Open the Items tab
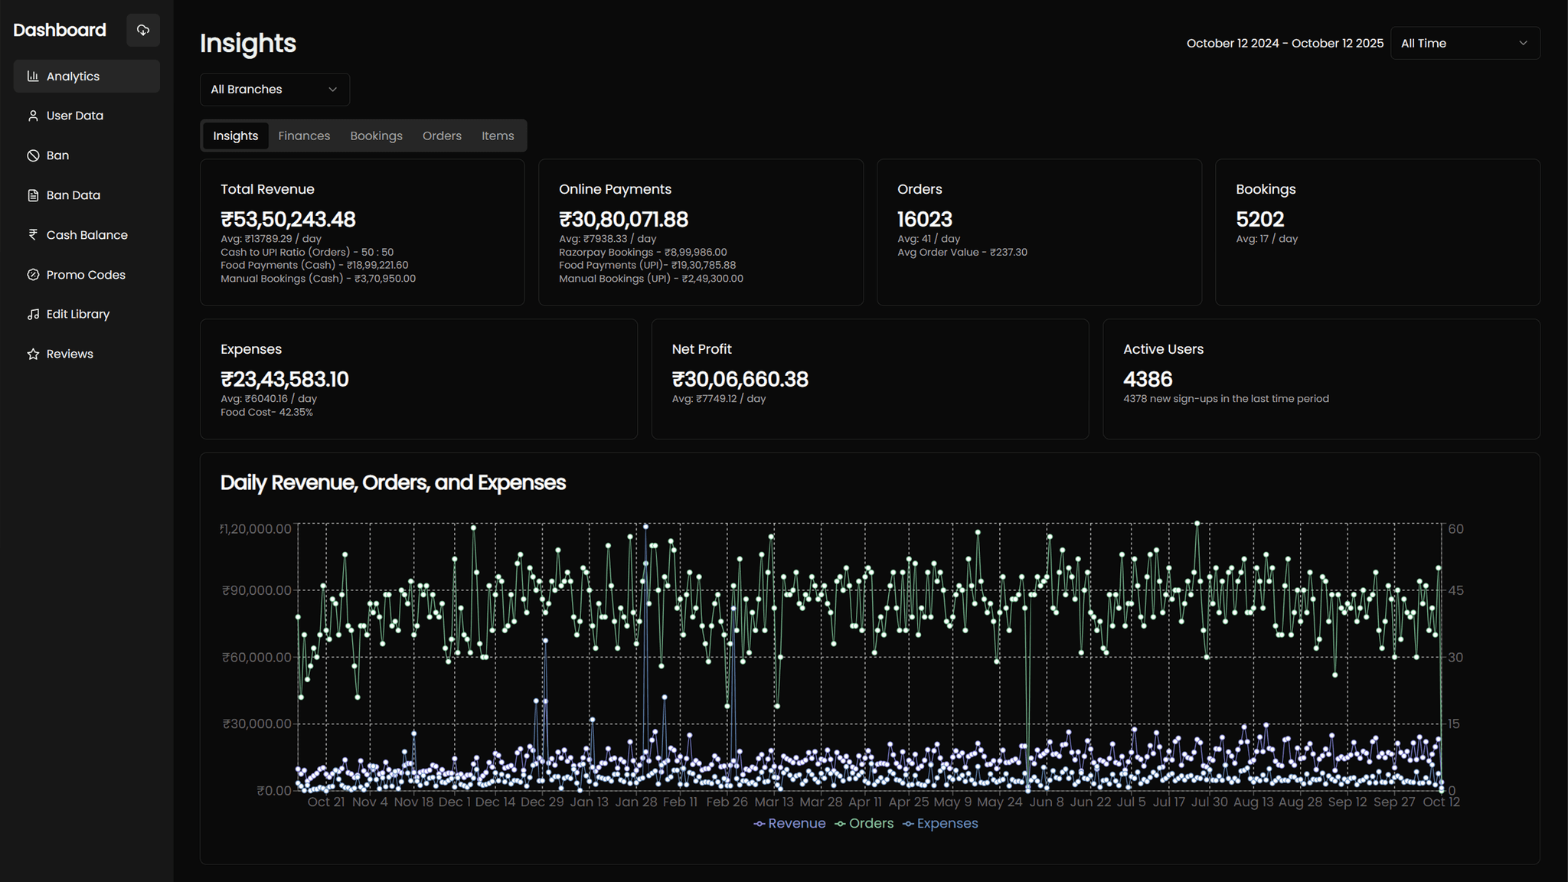 click(x=498, y=136)
